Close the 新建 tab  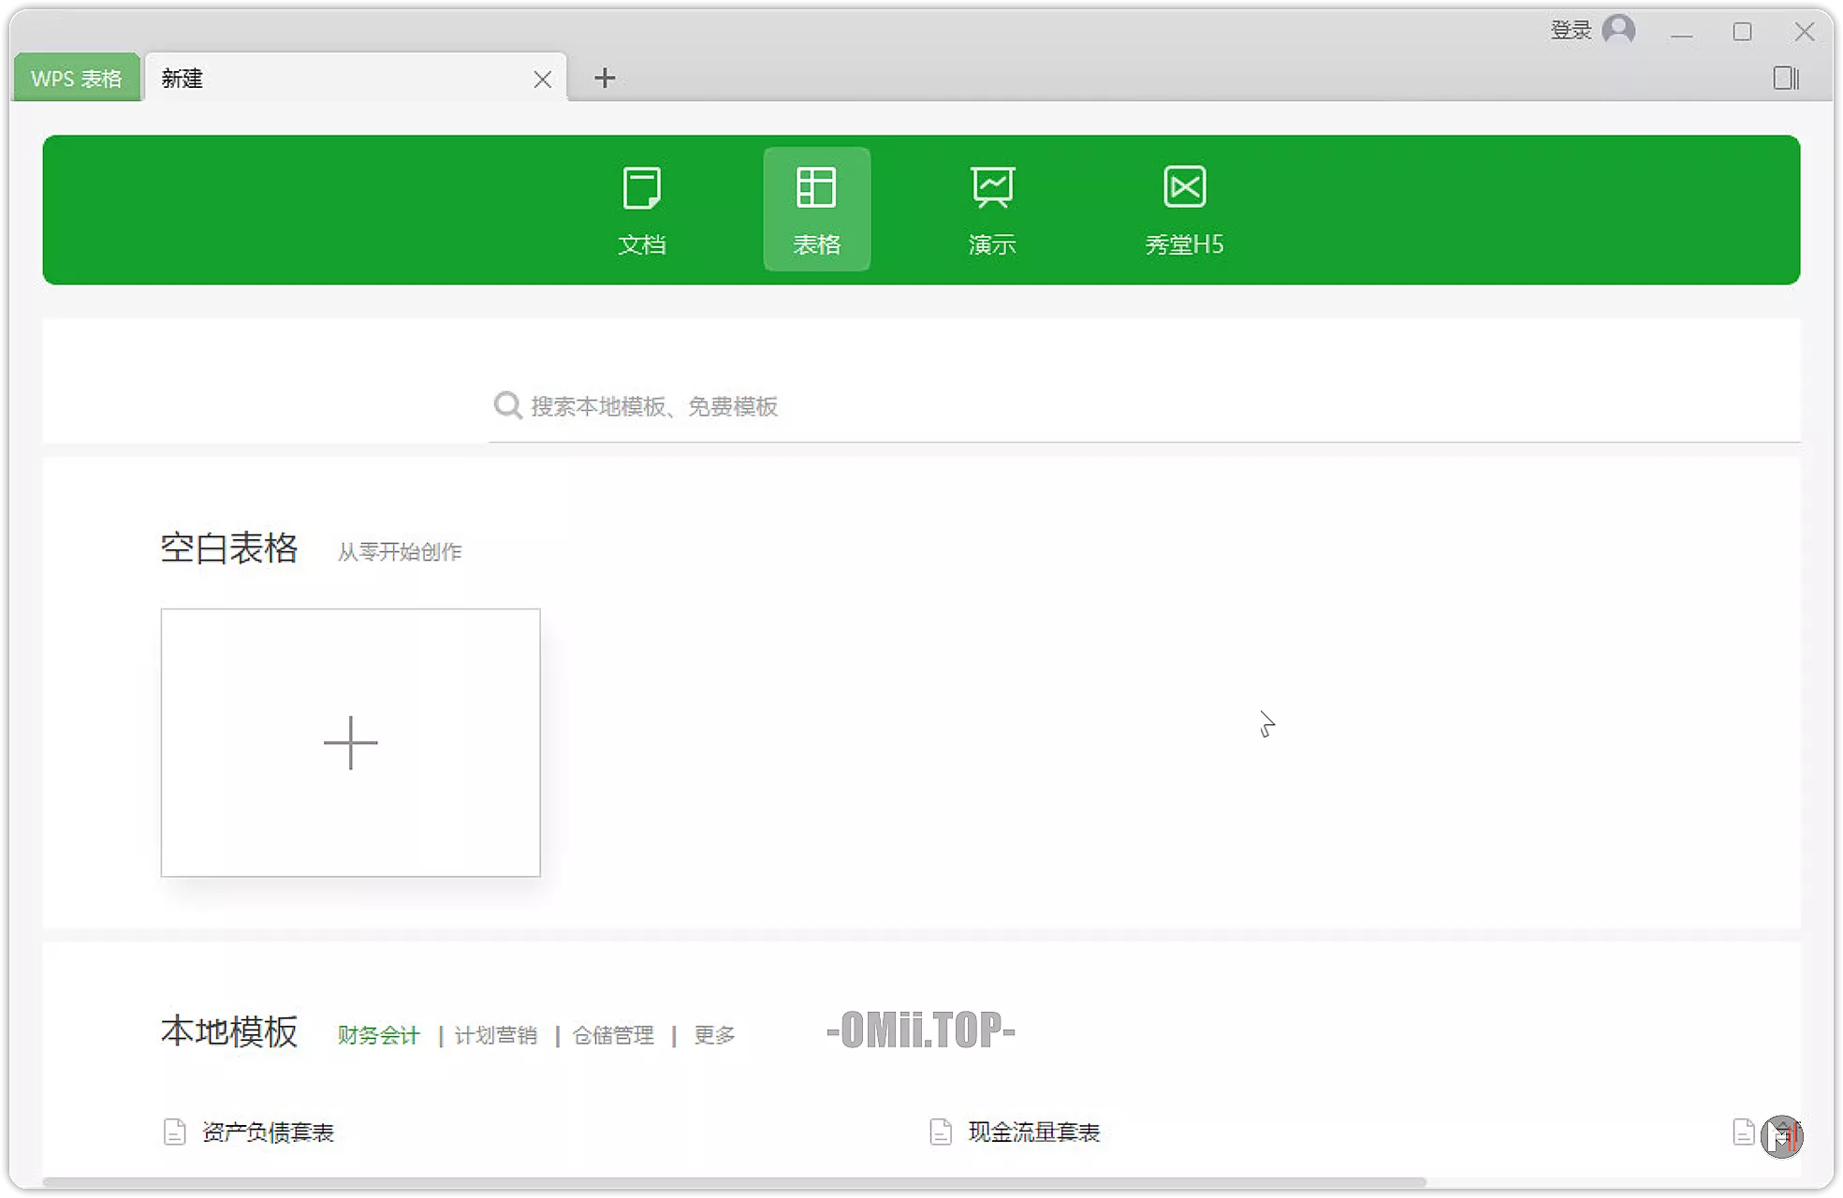pos(543,80)
